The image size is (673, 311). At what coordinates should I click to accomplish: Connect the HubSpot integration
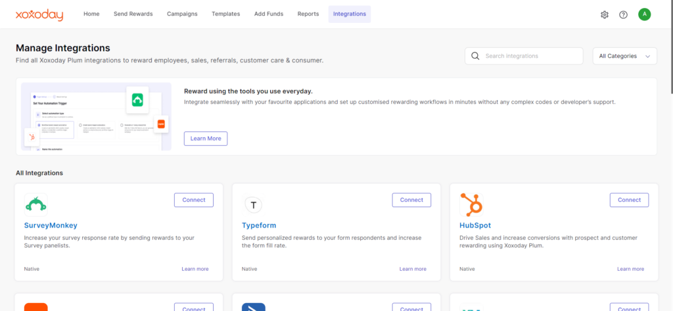coord(629,200)
